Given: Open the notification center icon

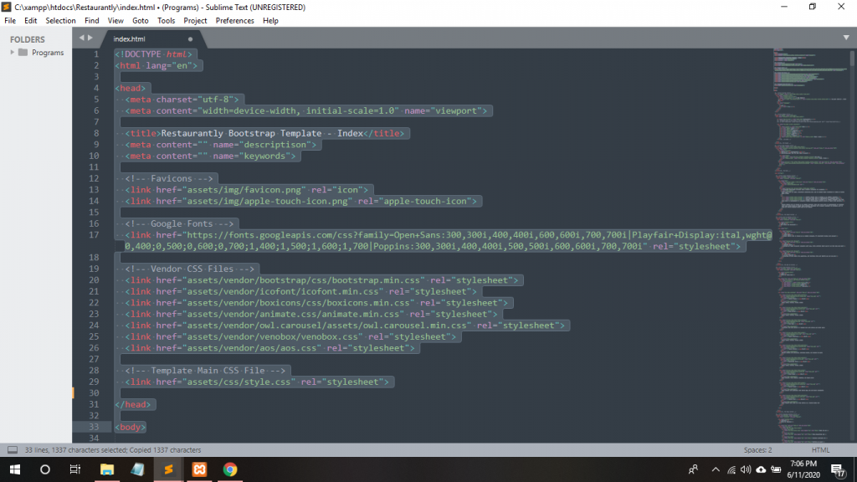Looking at the screenshot, I should [841, 469].
